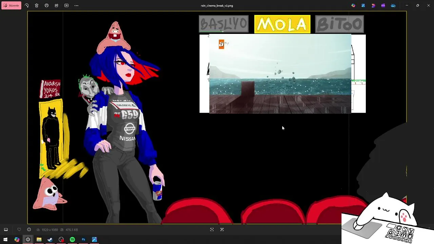Image resolution: width=434 pixels, height=244 pixels.
Task: Click the displayed cinema artwork image
Action: click(217, 118)
